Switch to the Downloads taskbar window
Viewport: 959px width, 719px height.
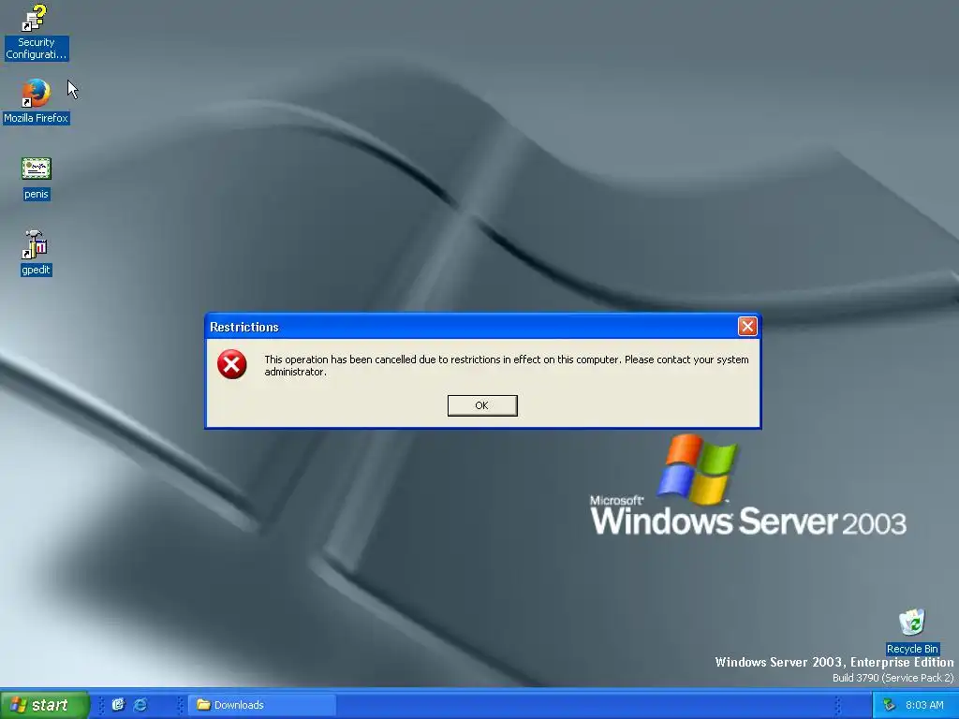tap(262, 705)
